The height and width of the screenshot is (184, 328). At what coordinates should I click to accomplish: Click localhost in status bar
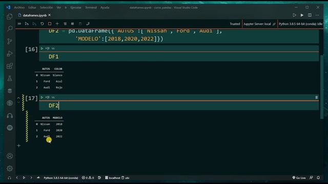click(x=113, y=178)
